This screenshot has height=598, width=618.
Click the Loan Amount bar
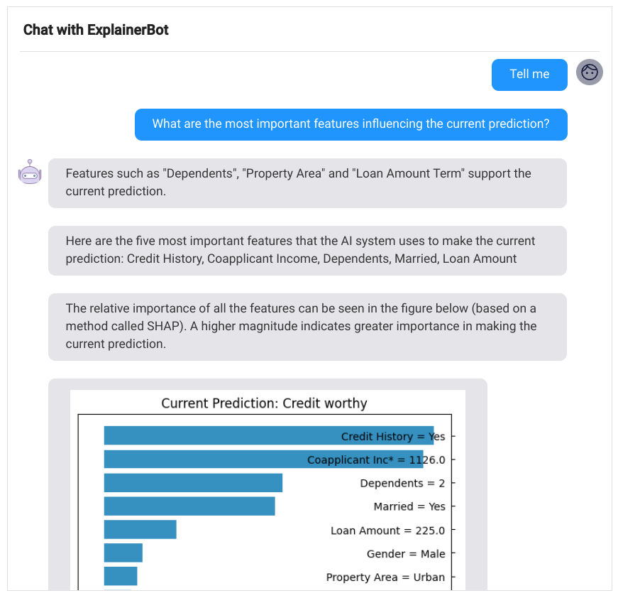click(x=140, y=530)
